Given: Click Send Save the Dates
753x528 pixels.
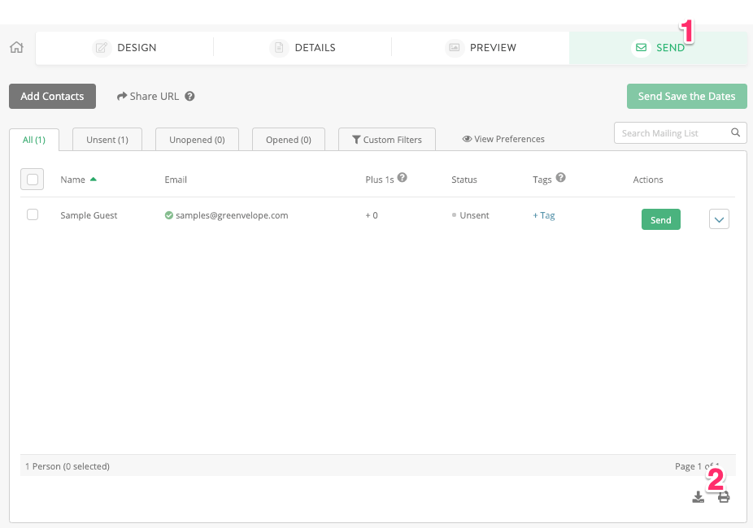Looking at the screenshot, I should point(686,96).
